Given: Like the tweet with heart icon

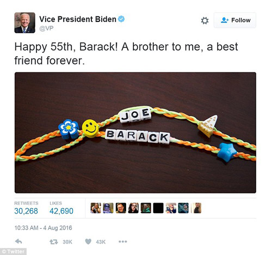Looking at the screenshot, I should (x=88, y=241).
